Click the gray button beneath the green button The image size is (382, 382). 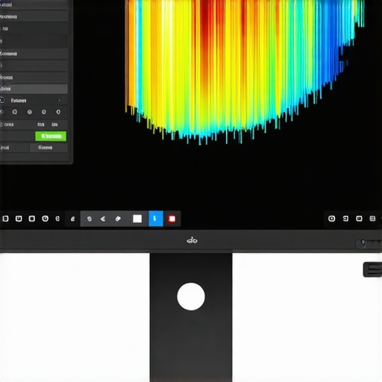(x=48, y=148)
